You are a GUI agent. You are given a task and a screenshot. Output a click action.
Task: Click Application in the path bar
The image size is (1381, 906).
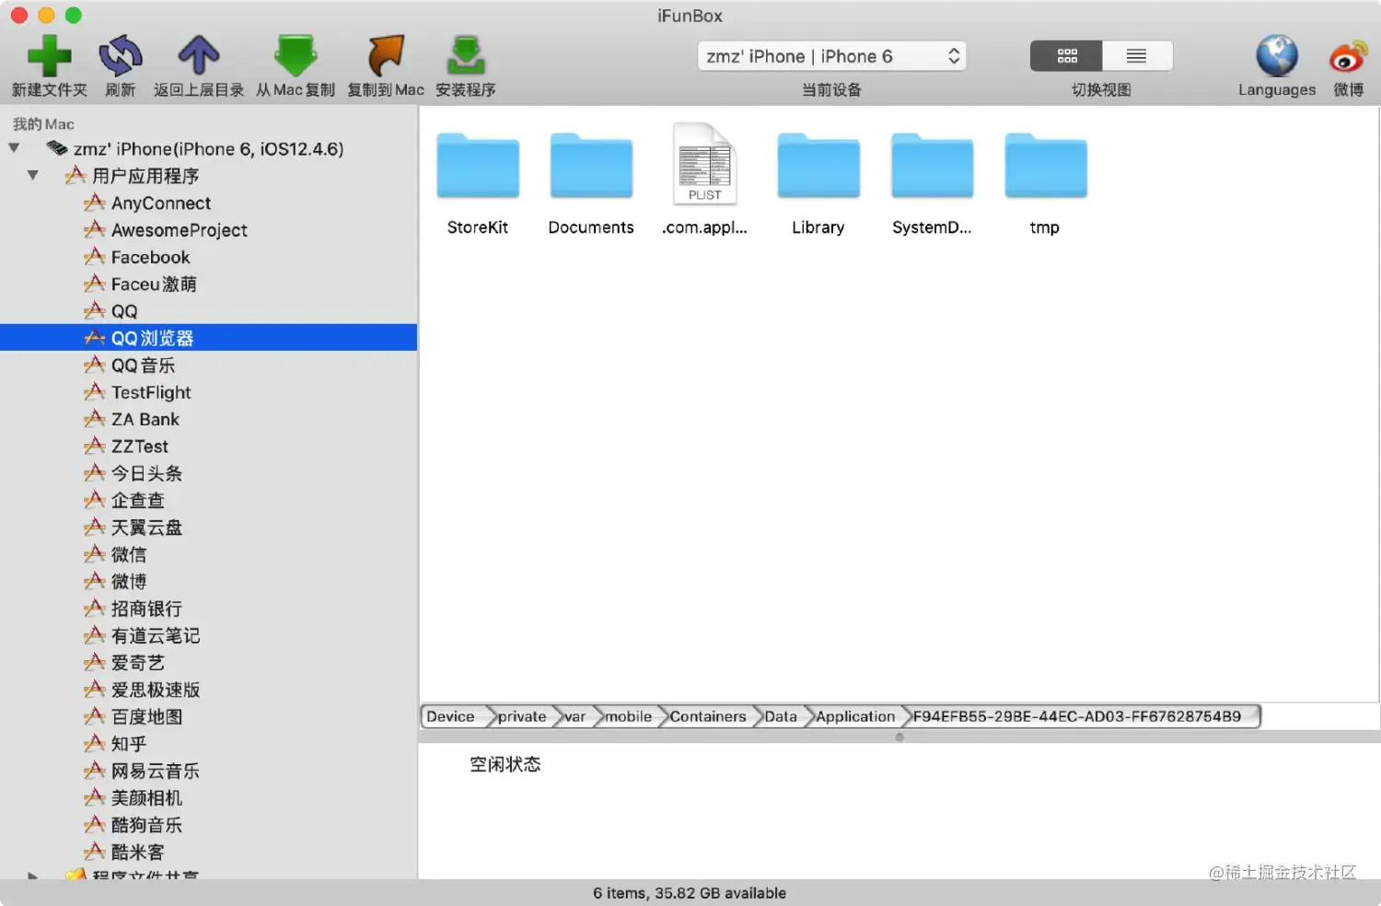[855, 716]
